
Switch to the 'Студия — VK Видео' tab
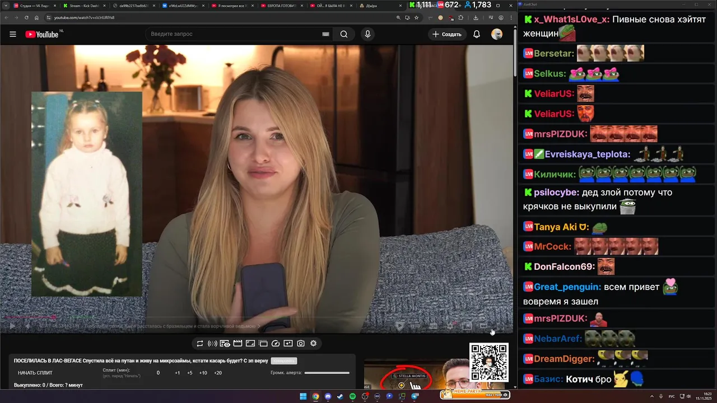click(34, 6)
